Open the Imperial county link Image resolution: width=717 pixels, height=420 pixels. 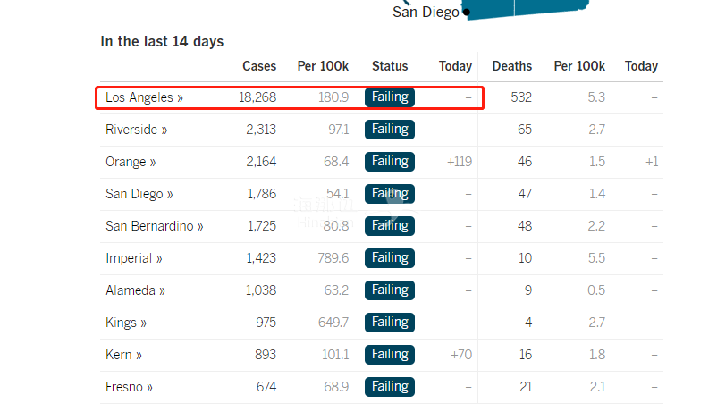(x=133, y=258)
